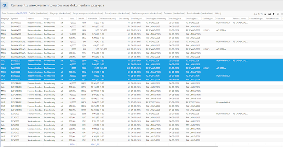This screenshot has width=283, height=147.
Task: Sort by Dostawca column header
Action: (224, 19)
